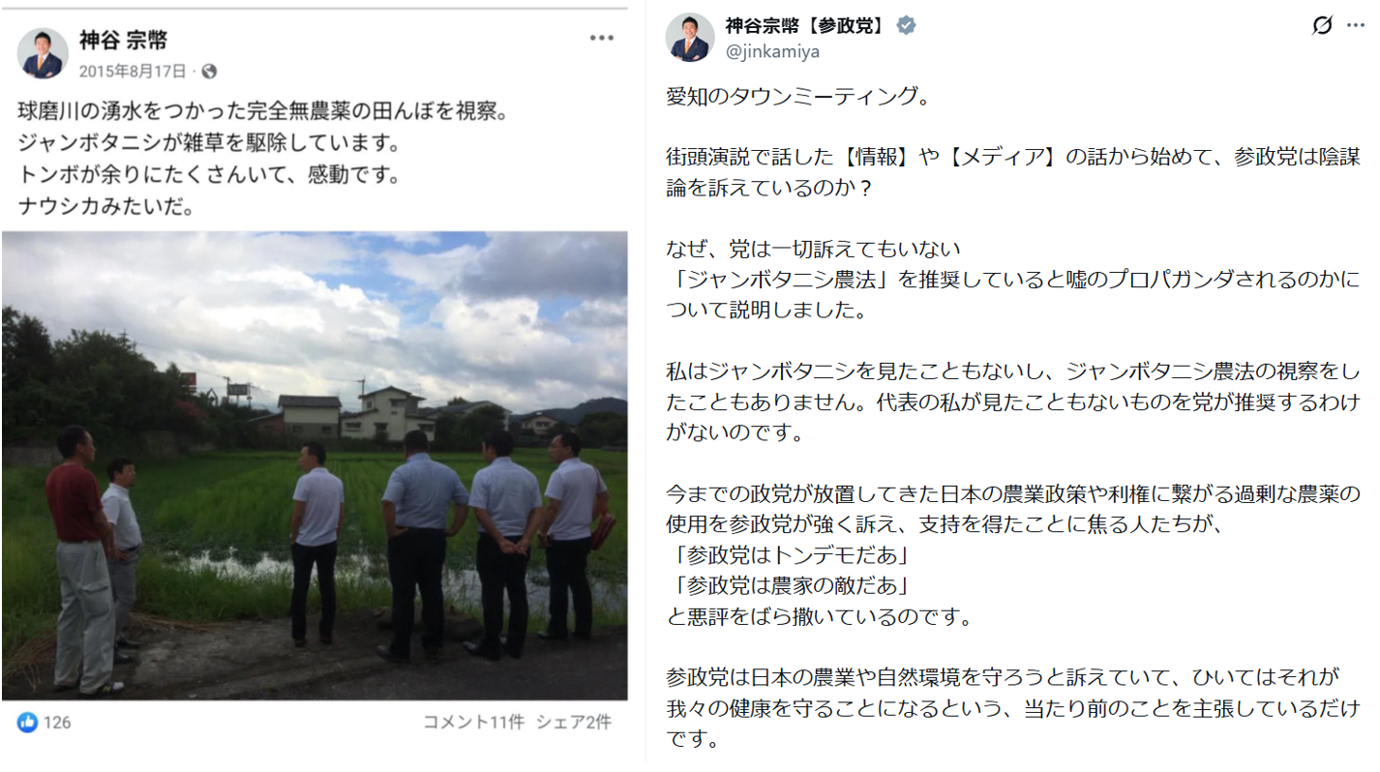The height and width of the screenshot is (772, 1380).
Task: Click the public globe icon beside the date
Action: [209, 72]
